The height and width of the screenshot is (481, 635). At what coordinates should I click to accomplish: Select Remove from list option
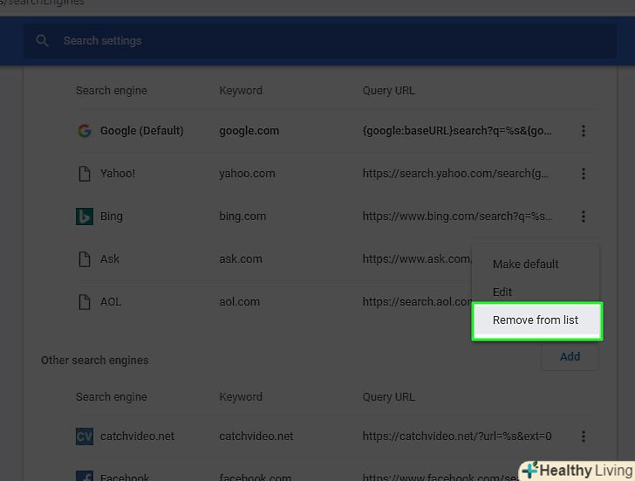click(x=537, y=320)
